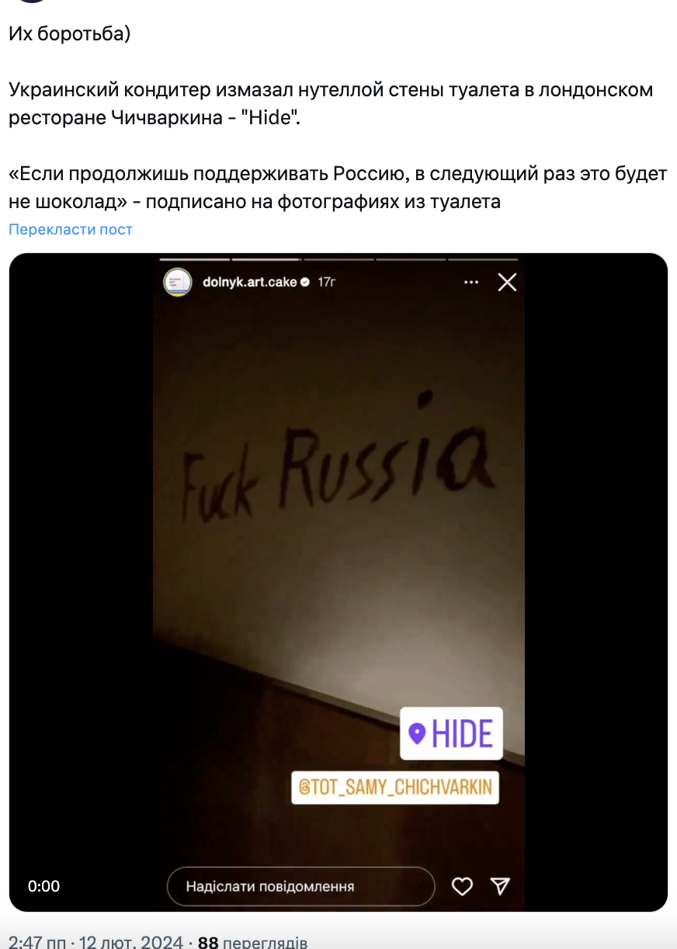Click the Threads icon in the mention sticker
677x949 pixels.
tap(305, 787)
